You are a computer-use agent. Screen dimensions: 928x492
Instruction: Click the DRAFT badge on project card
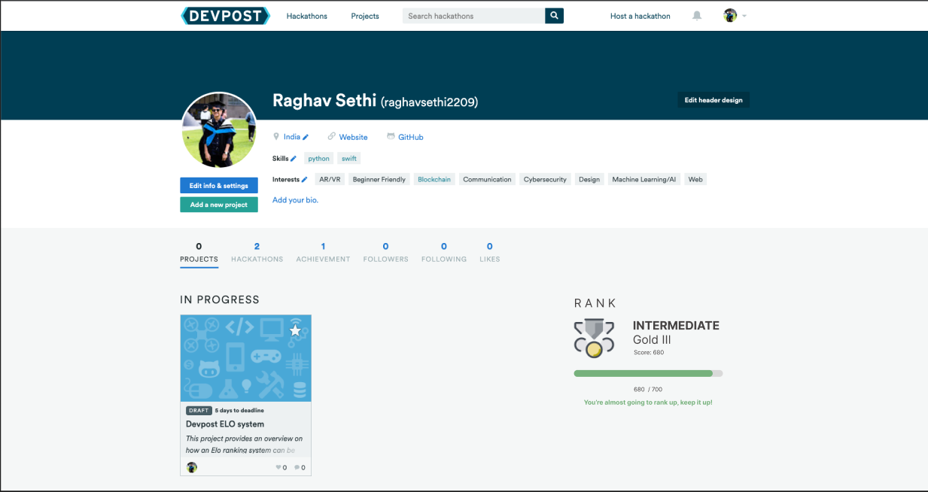click(x=199, y=411)
